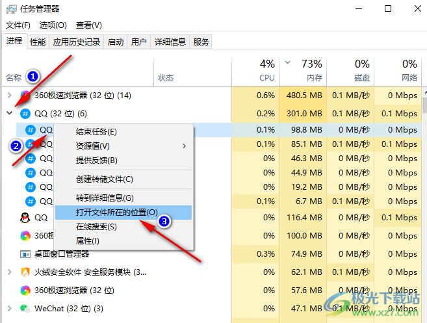Switch to the 用户 tab
This screenshot has height=323, width=427.
point(138,42)
